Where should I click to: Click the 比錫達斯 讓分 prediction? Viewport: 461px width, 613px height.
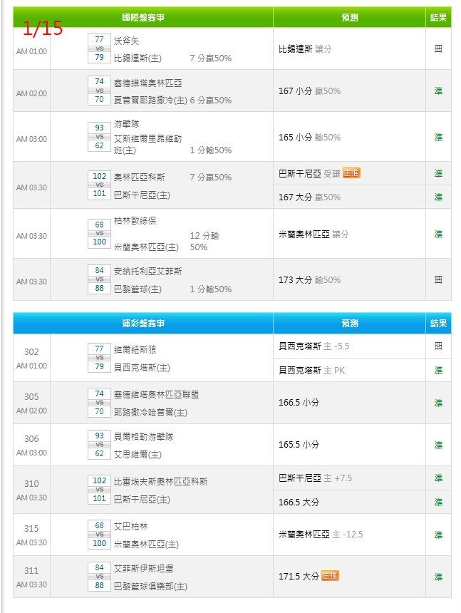pyautogui.click(x=305, y=49)
